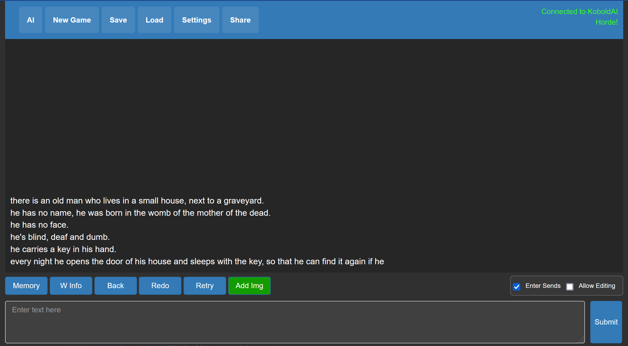The image size is (628, 346).
Task: Focus the Enter text here field
Action: pos(295,322)
